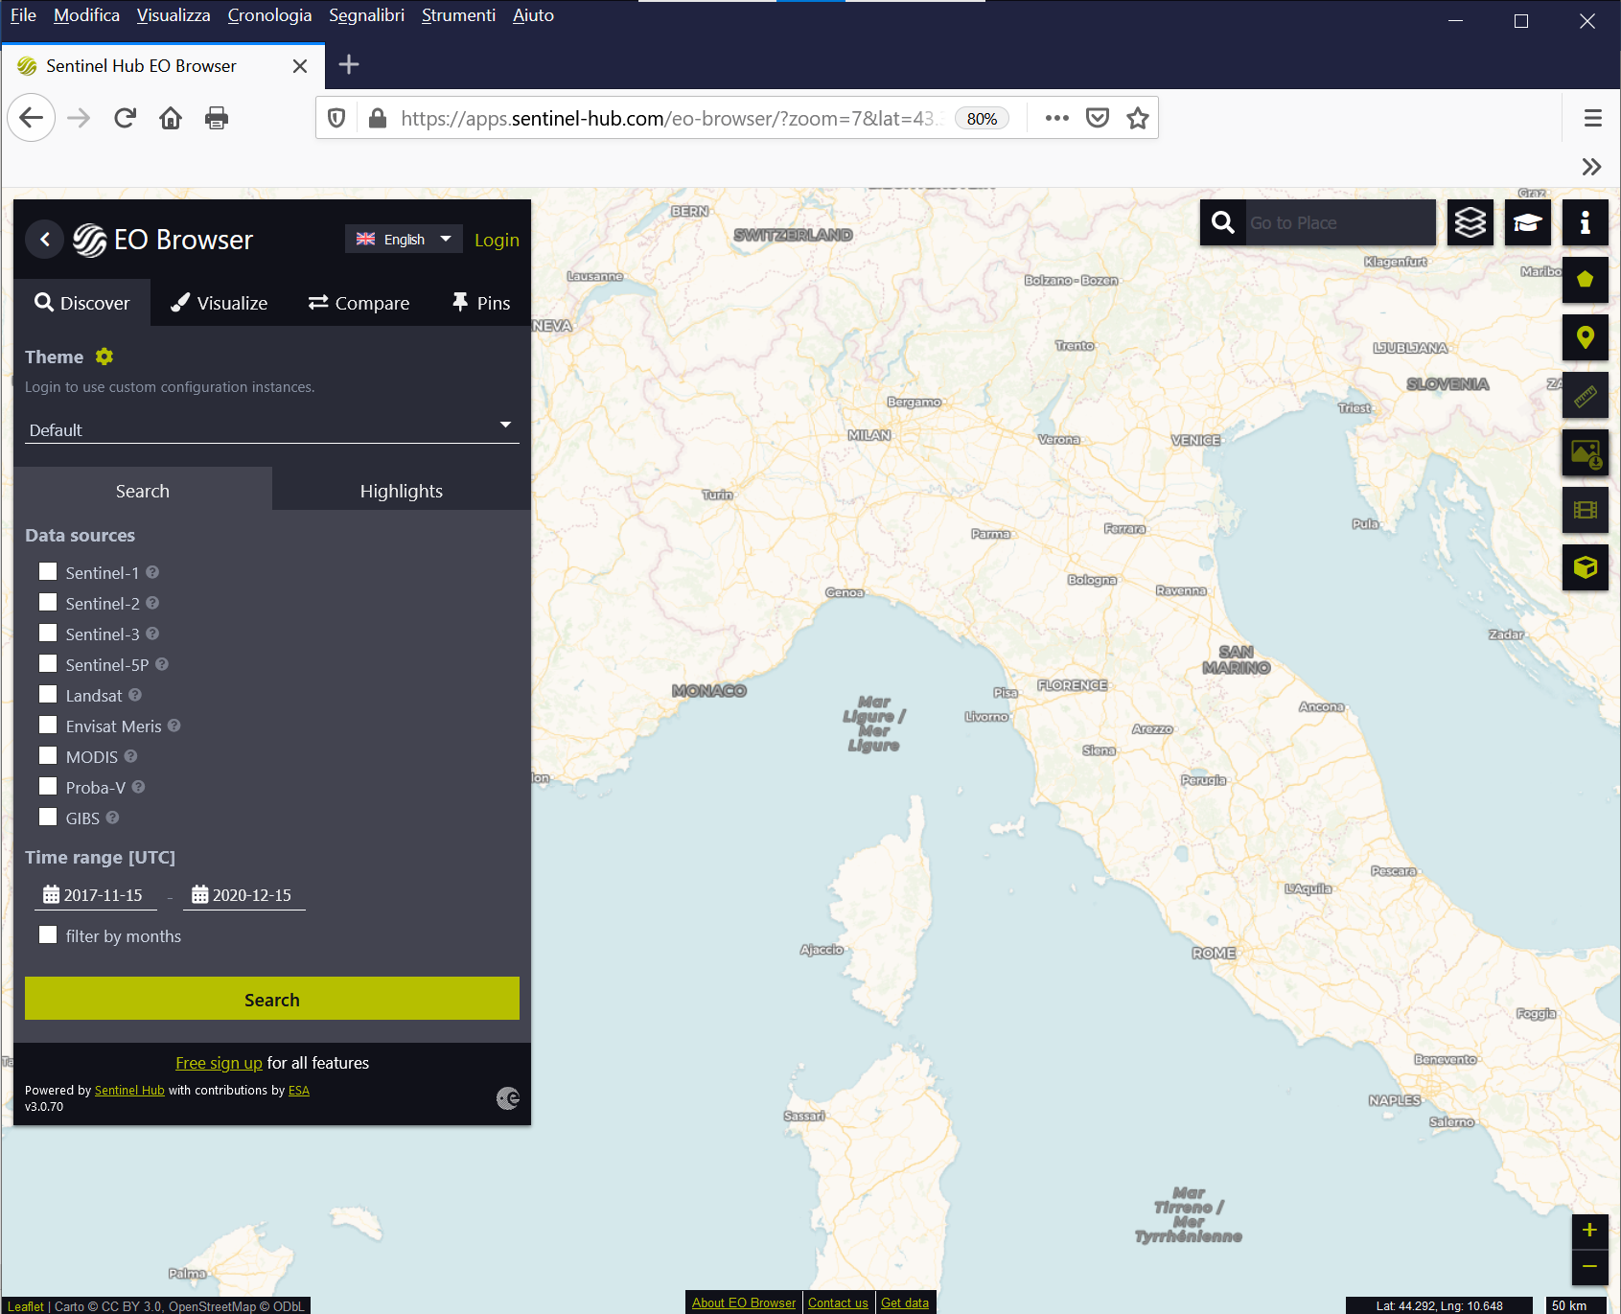Open the Sentinel Hub link in footer
This screenshot has width=1621, height=1314.
click(x=129, y=1091)
